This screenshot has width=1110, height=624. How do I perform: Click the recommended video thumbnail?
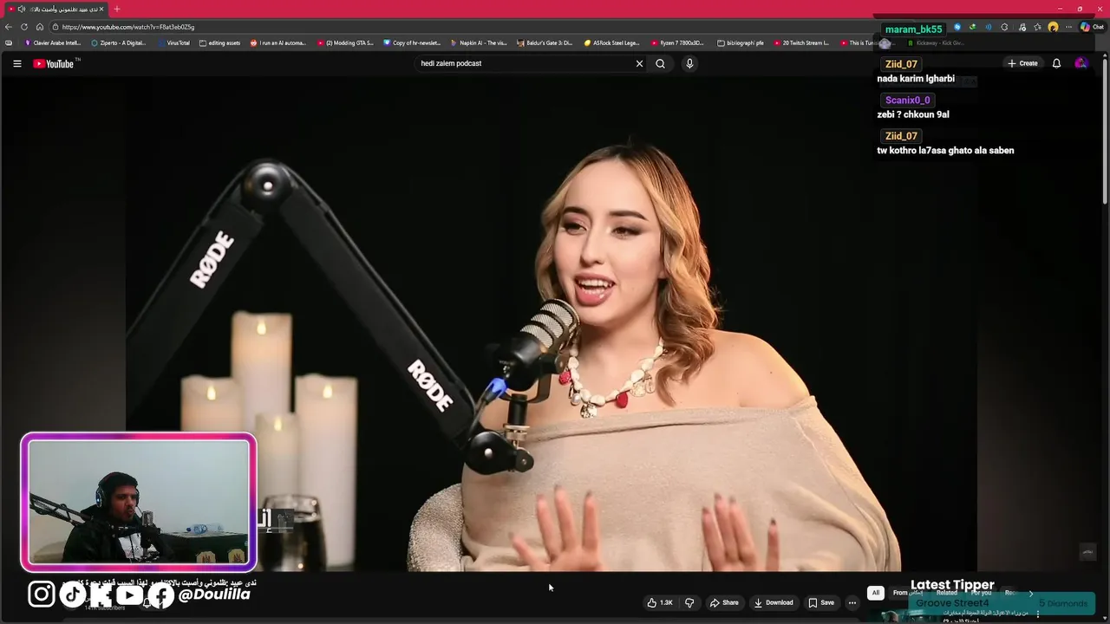click(902, 617)
